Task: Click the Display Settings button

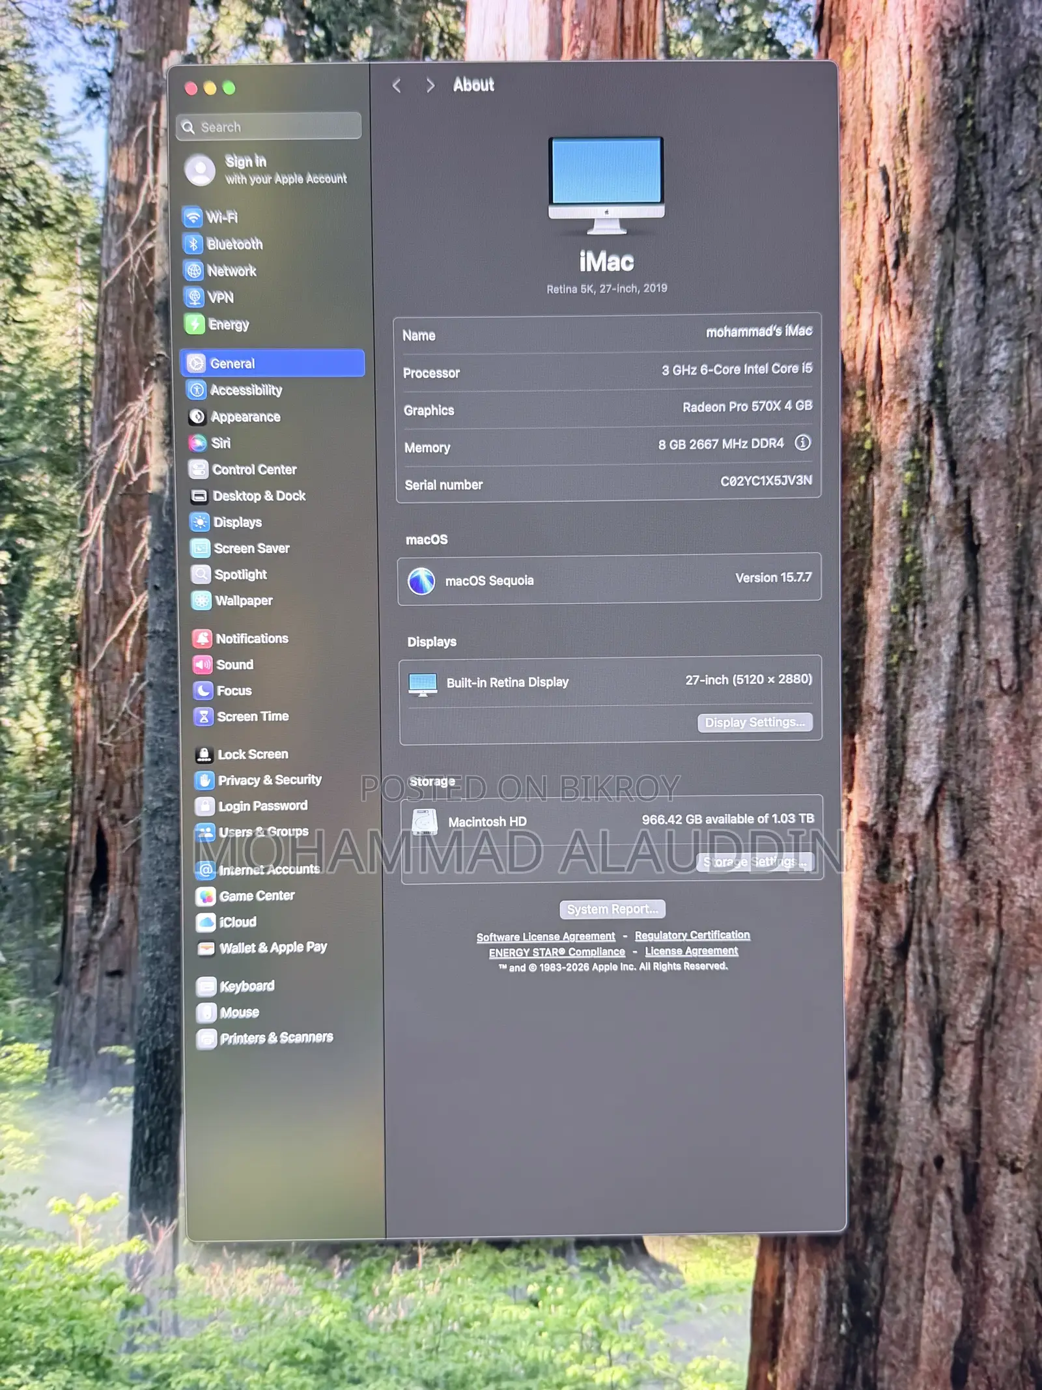Action: tap(755, 722)
